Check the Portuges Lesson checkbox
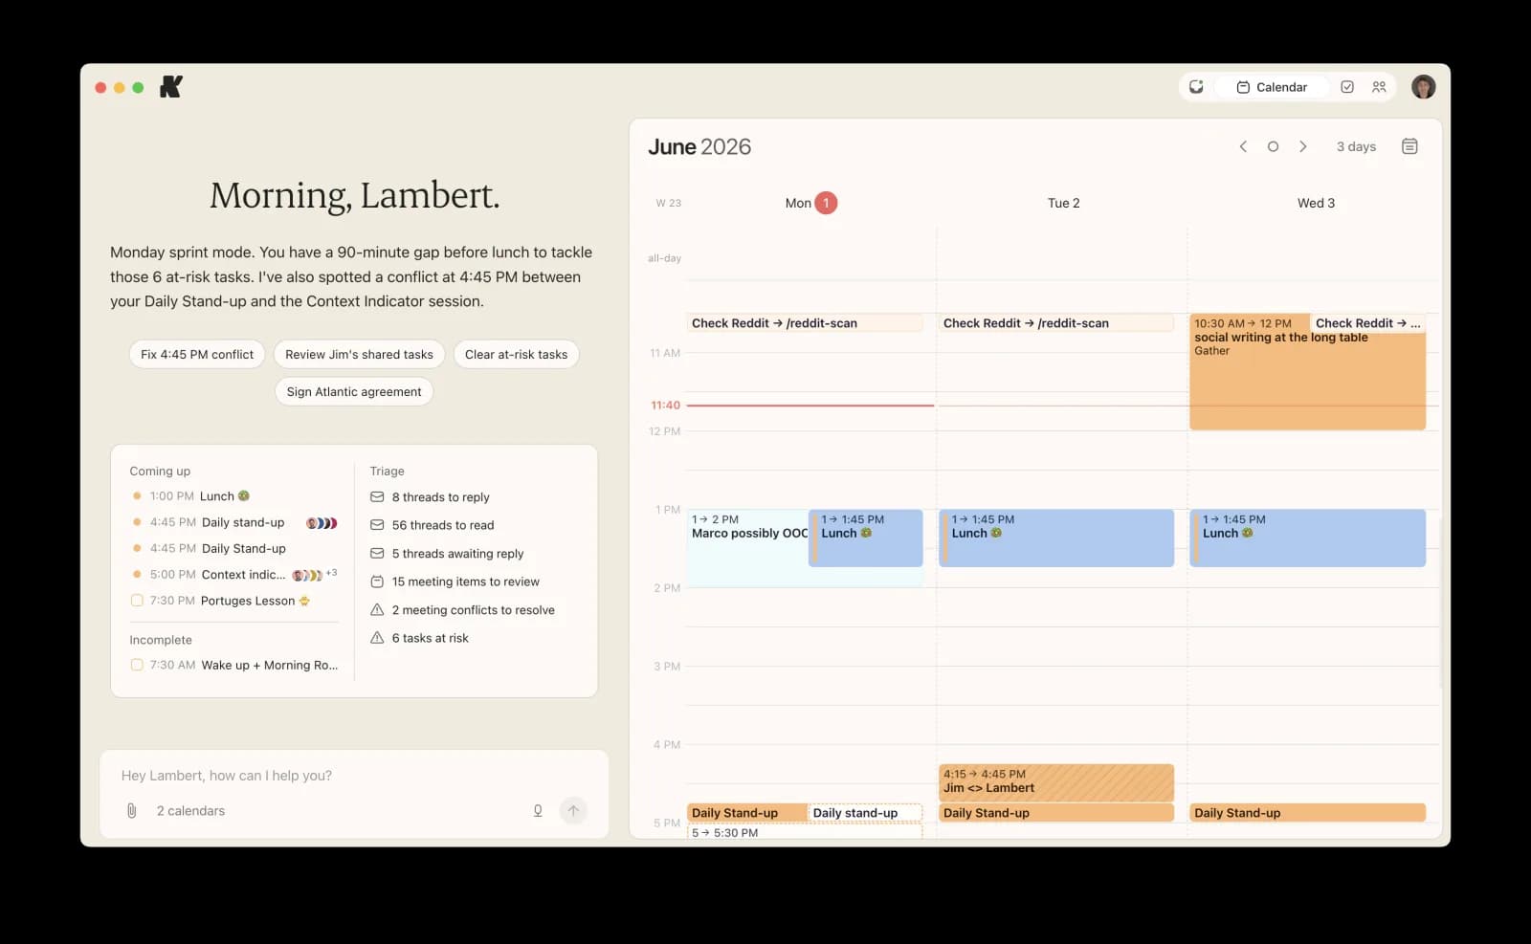This screenshot has width=1531, height=944. pos(137,601)
